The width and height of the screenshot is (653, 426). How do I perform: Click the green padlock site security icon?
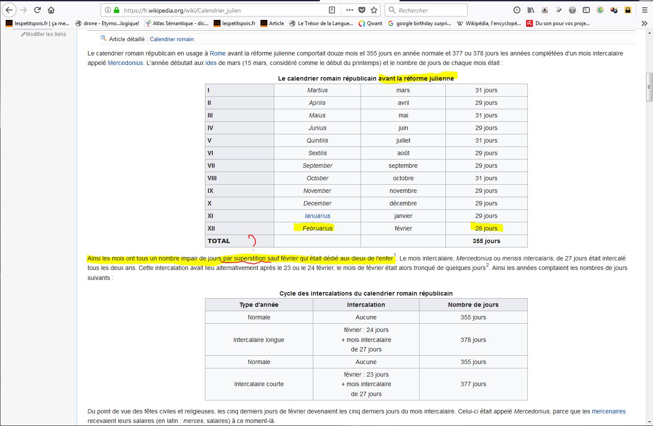click(x=116, y=10)
